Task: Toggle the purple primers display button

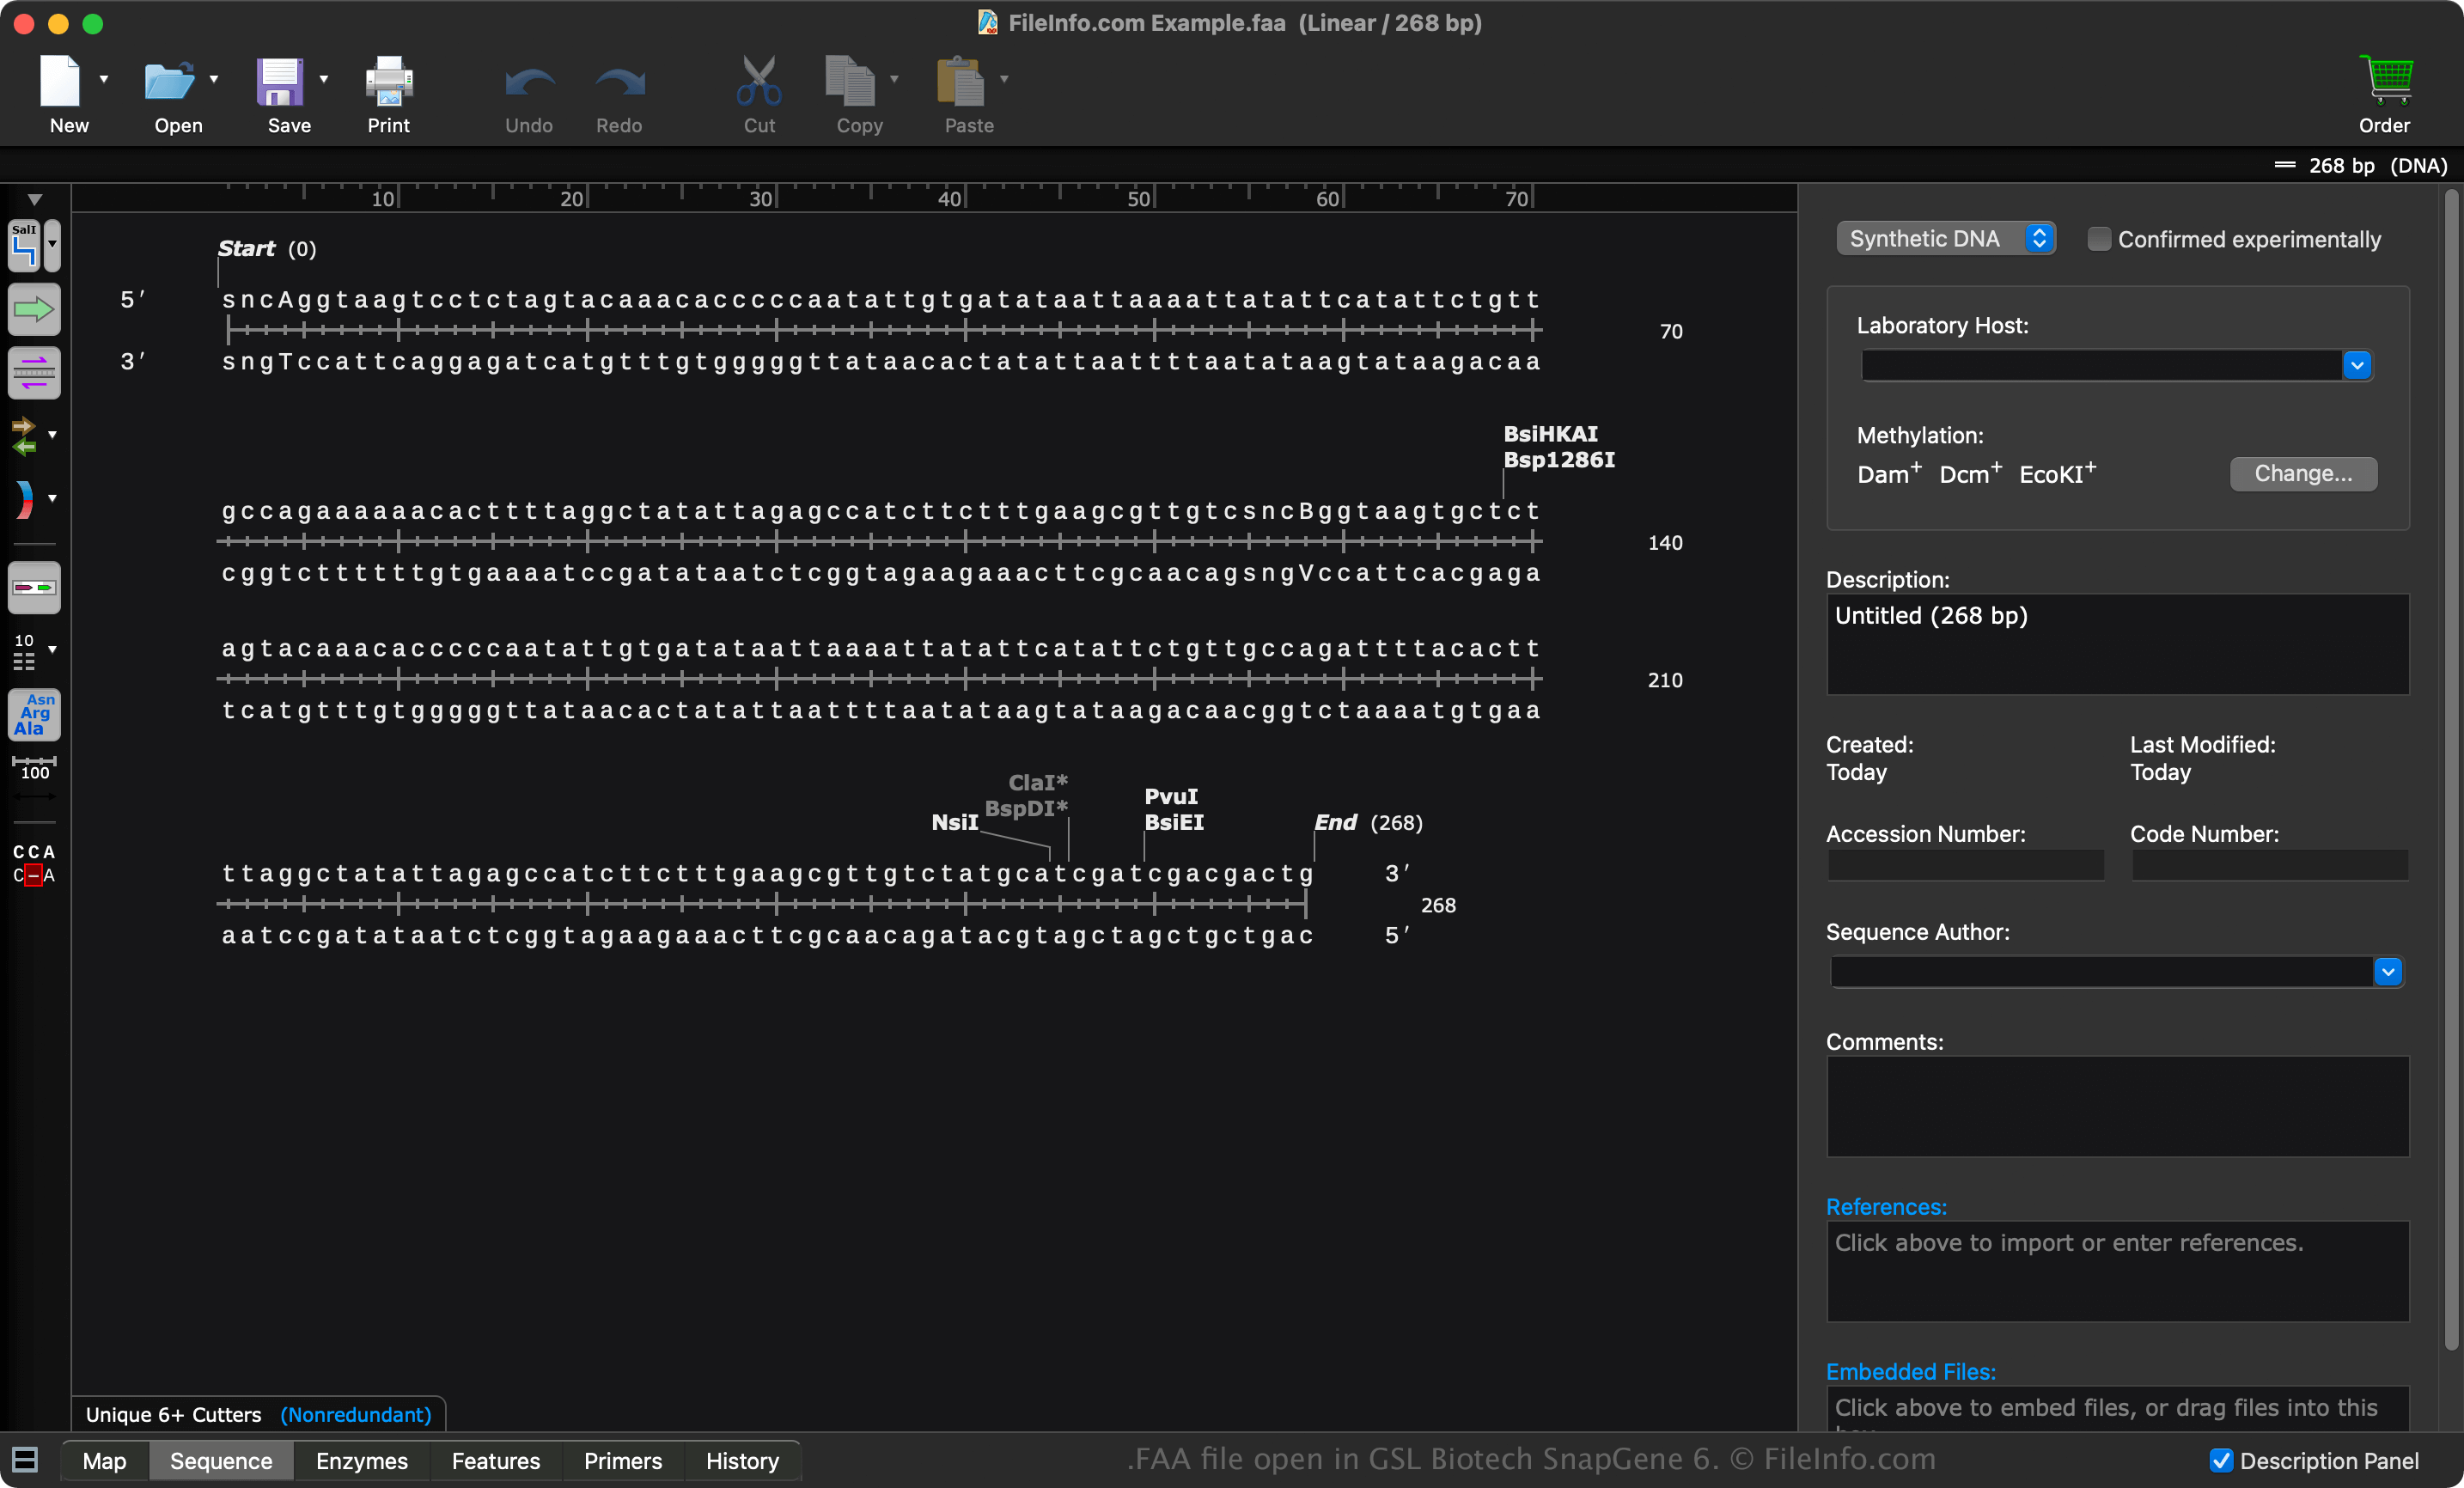Action: click(34, 373)
